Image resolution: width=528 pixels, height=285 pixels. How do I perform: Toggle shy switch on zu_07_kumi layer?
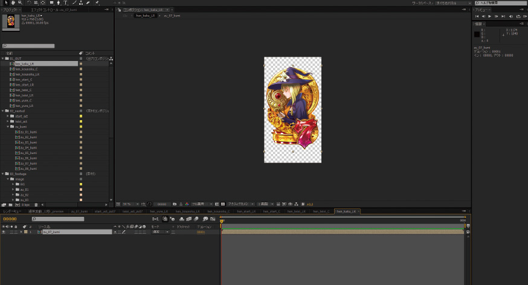pyautogui.click(x=115, y=232)
